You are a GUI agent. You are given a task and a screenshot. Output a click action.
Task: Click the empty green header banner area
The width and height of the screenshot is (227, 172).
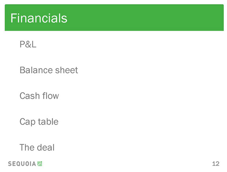145,17
